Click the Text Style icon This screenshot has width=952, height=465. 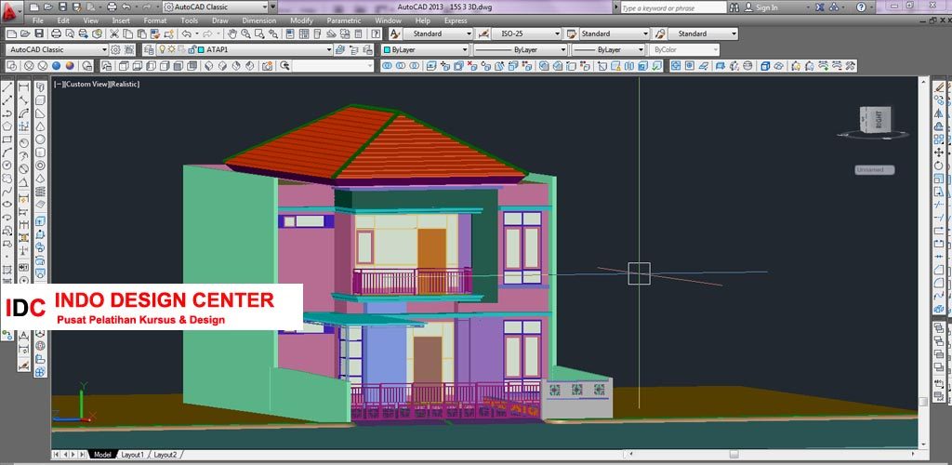click(x=395, y=34)
